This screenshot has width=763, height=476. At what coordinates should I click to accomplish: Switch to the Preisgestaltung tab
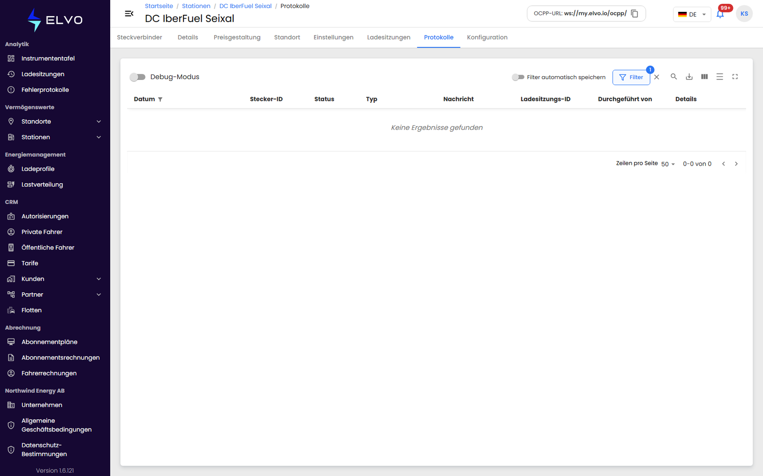[237, 38]
